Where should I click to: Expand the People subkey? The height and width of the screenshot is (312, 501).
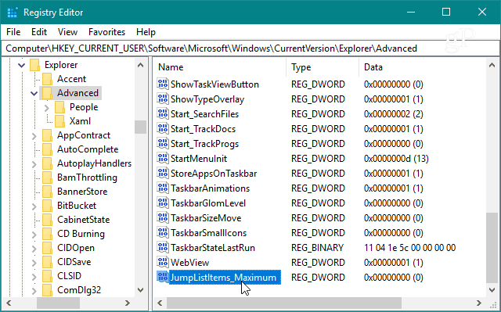(x=47, y=107)
